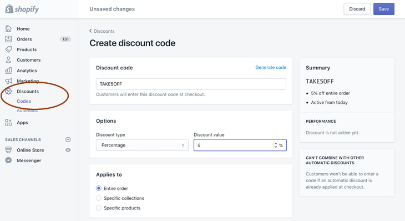Click 'Discount is not active yet.' text

332,133
